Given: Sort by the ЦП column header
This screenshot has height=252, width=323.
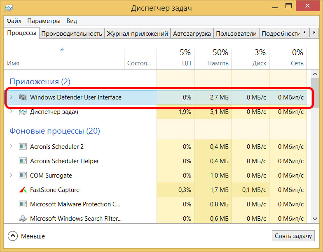Looking at the screenshot, I should pos(176,58).
